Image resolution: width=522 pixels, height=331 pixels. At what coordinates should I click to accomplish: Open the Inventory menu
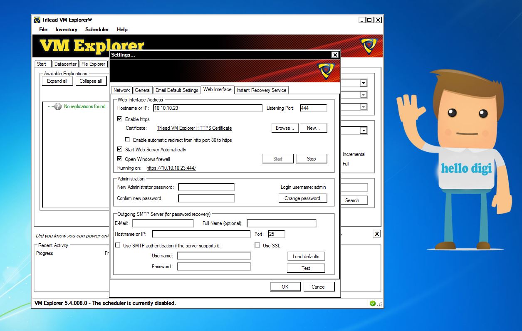(x=67, y=30)
